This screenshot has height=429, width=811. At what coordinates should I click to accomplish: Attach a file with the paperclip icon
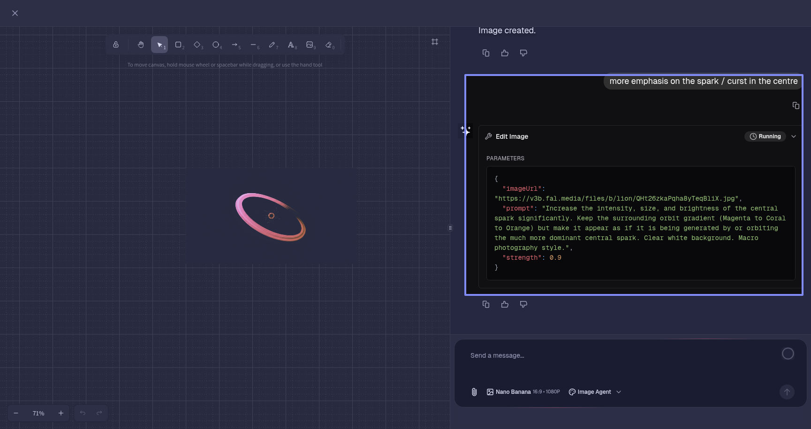[474, 392]
